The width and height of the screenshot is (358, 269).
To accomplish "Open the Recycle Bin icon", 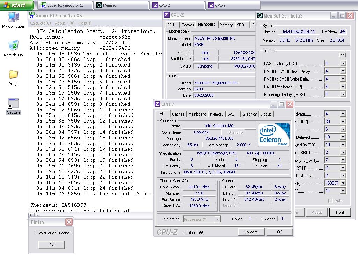I will click(13, 49).
